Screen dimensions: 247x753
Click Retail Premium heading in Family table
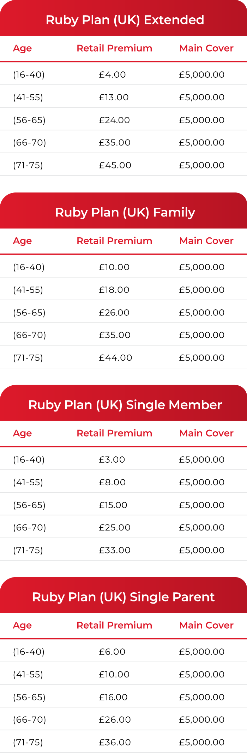coord(114,241)
